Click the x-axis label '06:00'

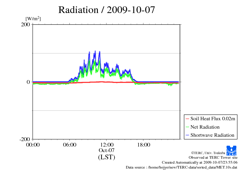pyautogui.click(x=70, y=145)
